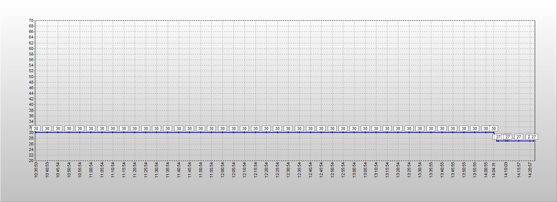
Task: Select the 11:05:54 time axis label
Action: tap(102, 170)
